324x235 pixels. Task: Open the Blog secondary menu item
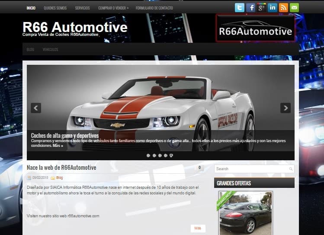point(30,50)
